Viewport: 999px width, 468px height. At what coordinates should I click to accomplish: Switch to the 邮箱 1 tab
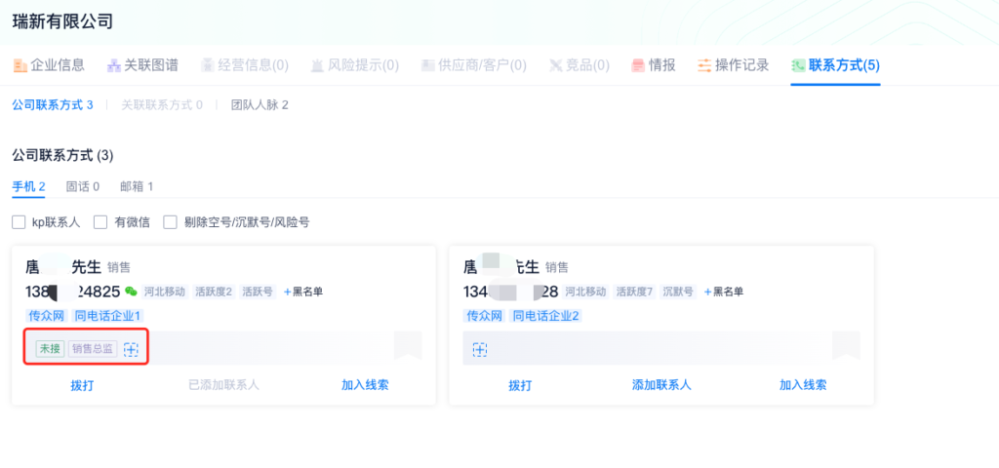coord(137,186)
